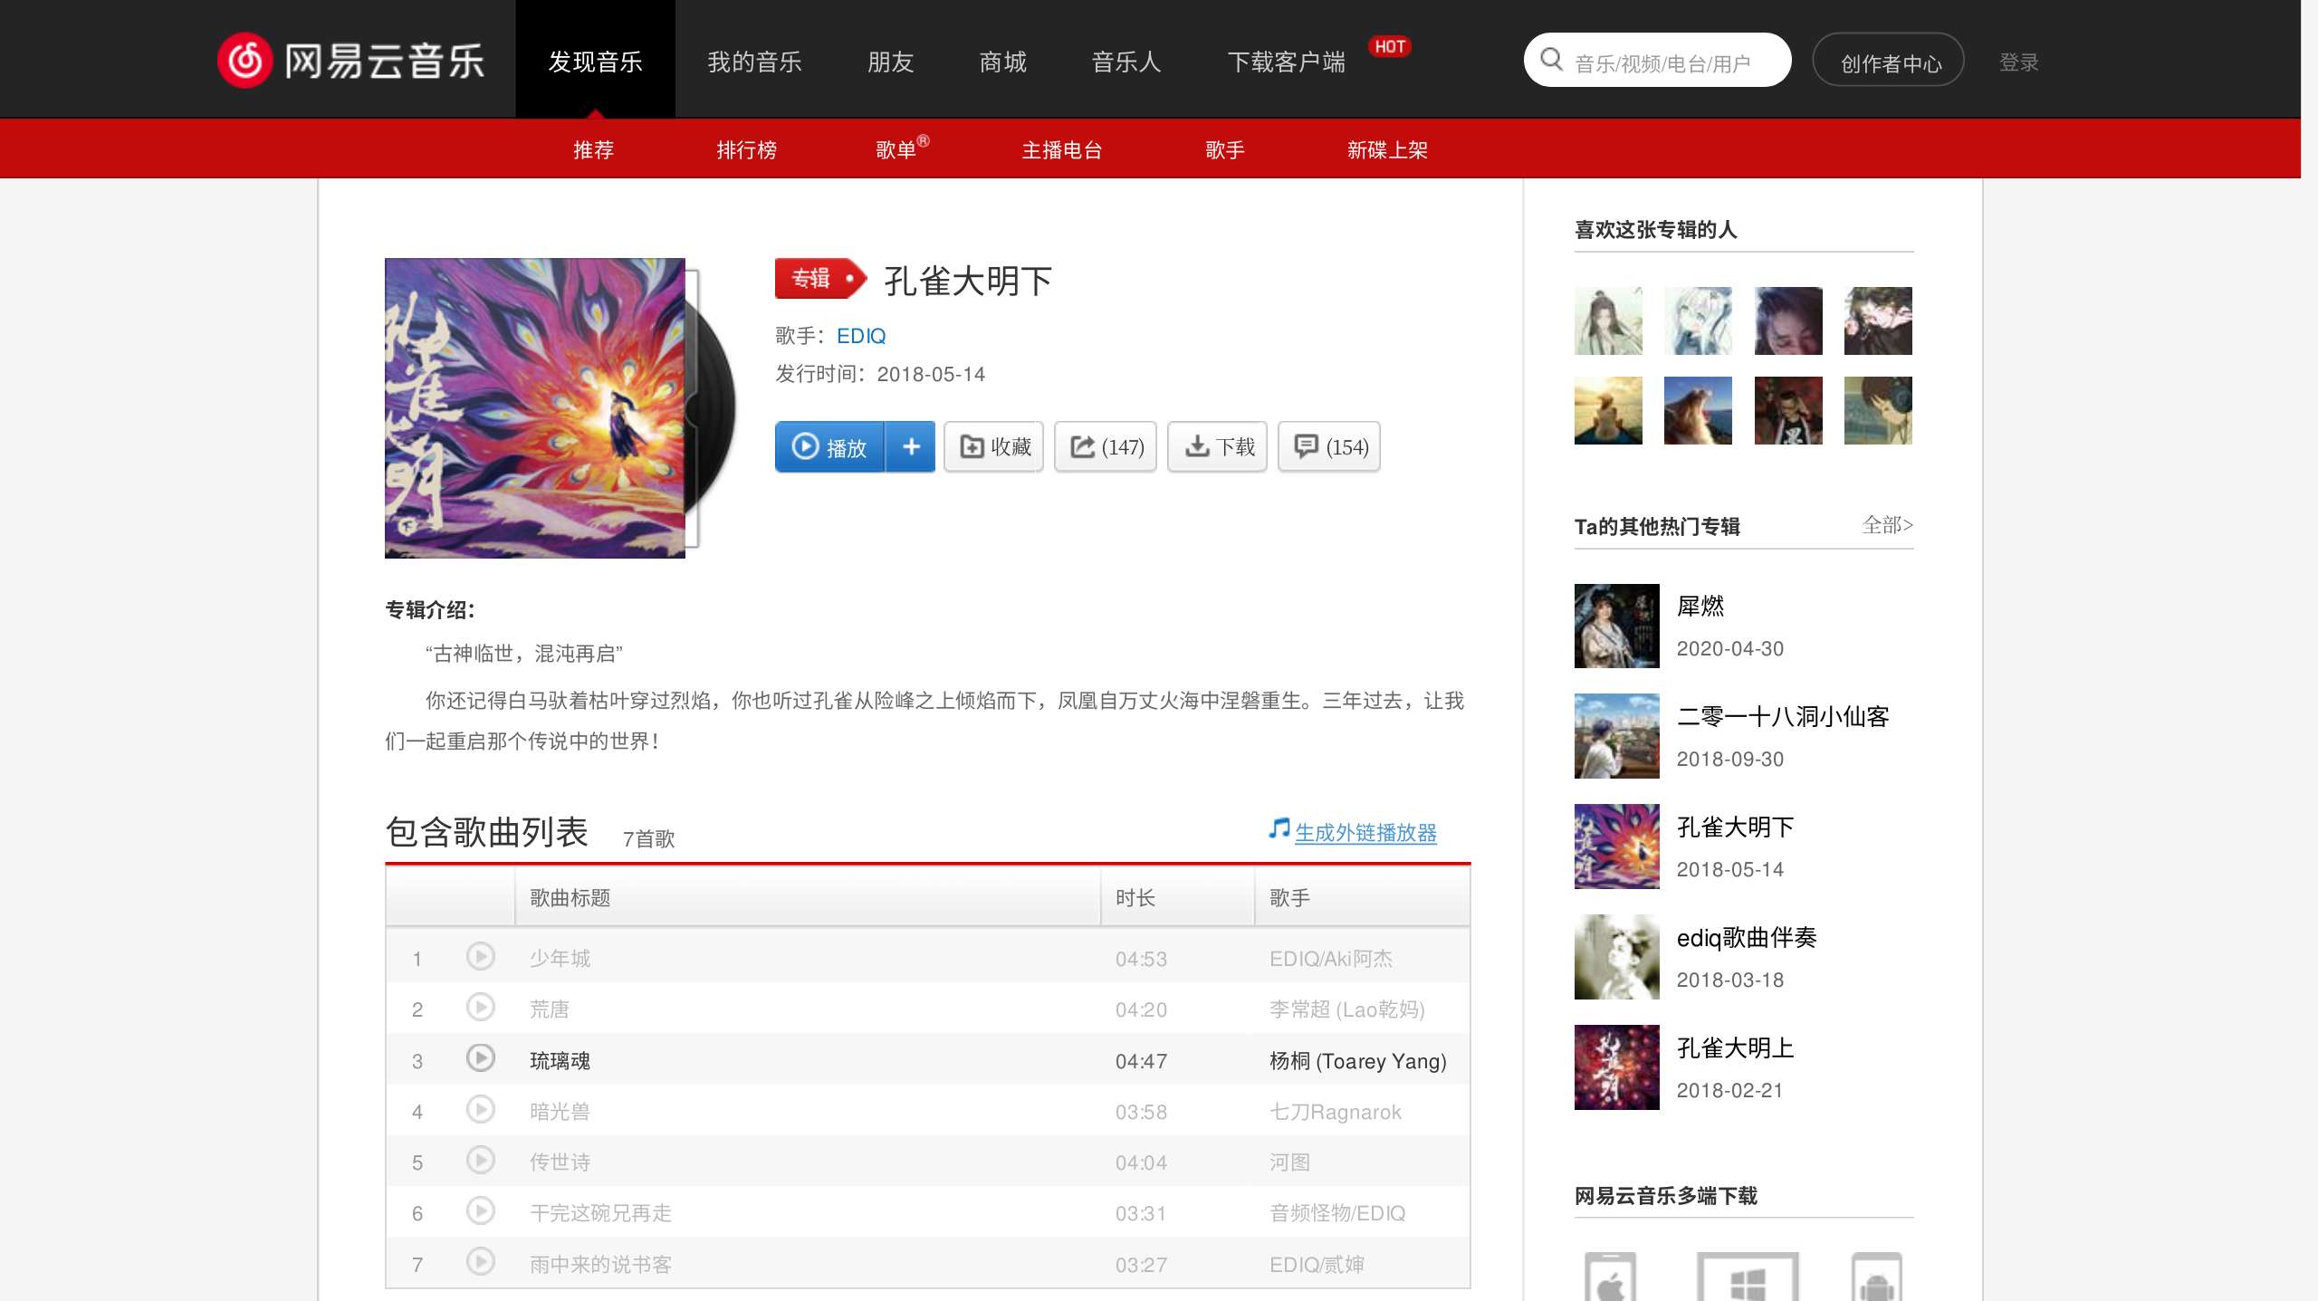This screenshot has height=1301, width=2318.
Task: Click the 收藏 collect album button
Action: tap(994, 446)
